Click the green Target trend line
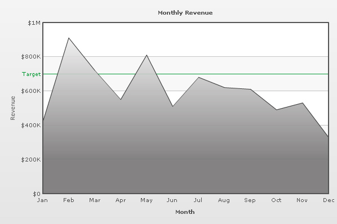Screen dimensions: 337x224 pos(186,74)
